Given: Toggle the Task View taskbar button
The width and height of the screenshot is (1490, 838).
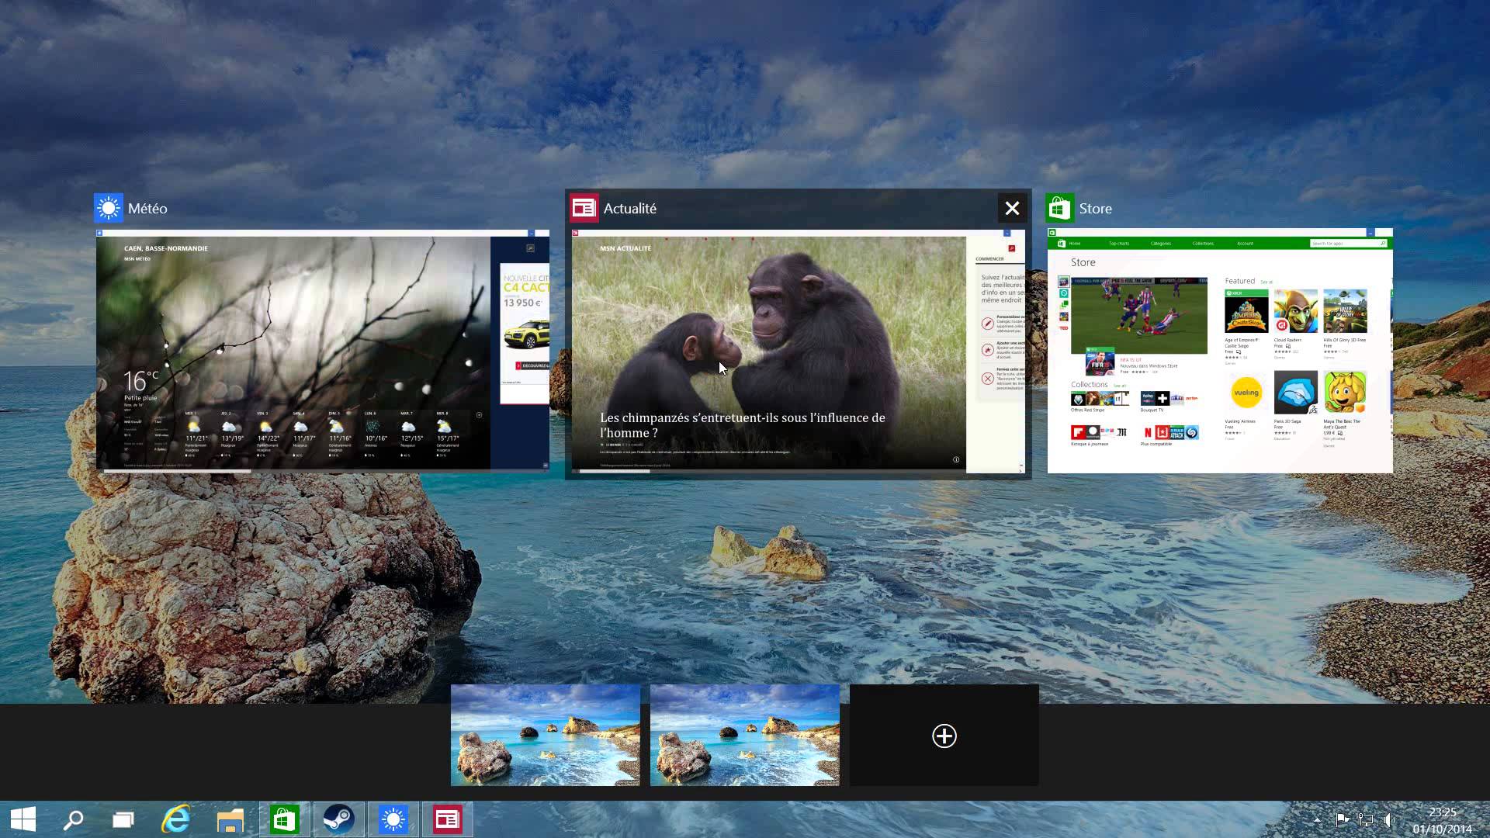Looking at the screenshot, I should (123, 819).
